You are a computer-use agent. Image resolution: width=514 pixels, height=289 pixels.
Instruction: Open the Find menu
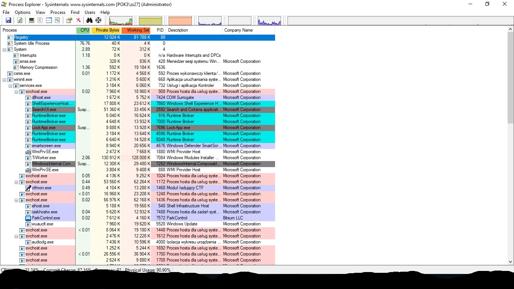(75, 12)
